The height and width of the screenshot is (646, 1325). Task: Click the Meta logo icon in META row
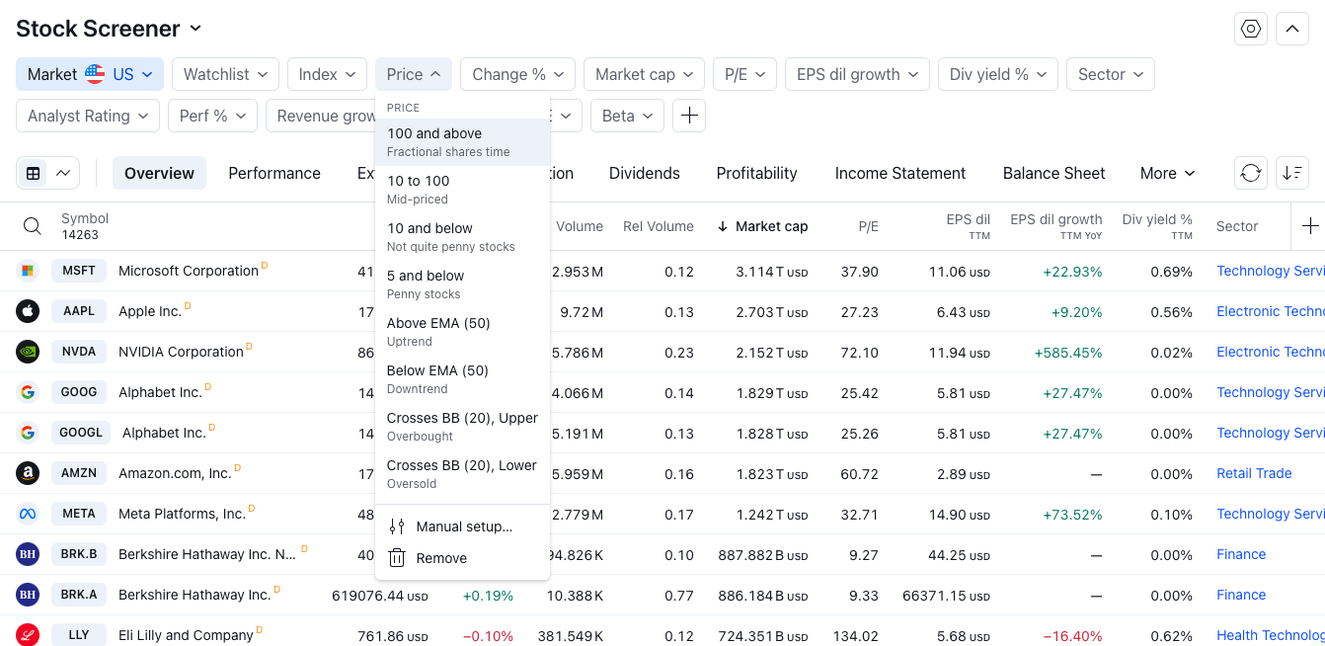pyautogui.click(x=28, y=514)
